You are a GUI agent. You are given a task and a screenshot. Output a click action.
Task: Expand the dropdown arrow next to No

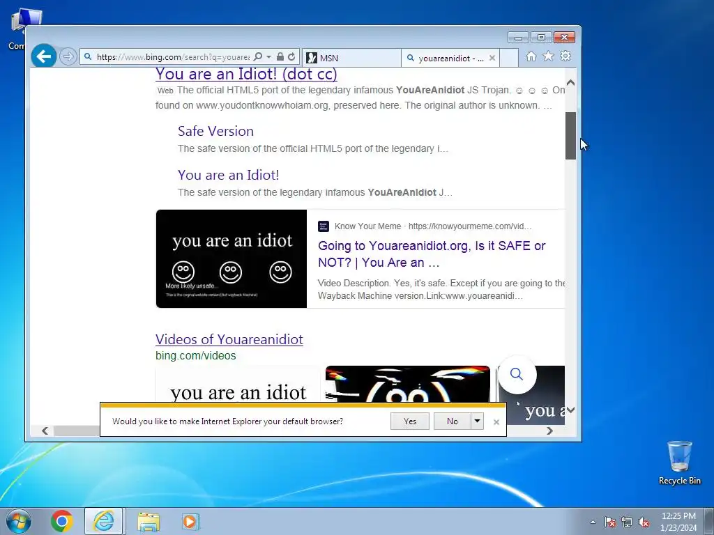[x=477, y=421]
